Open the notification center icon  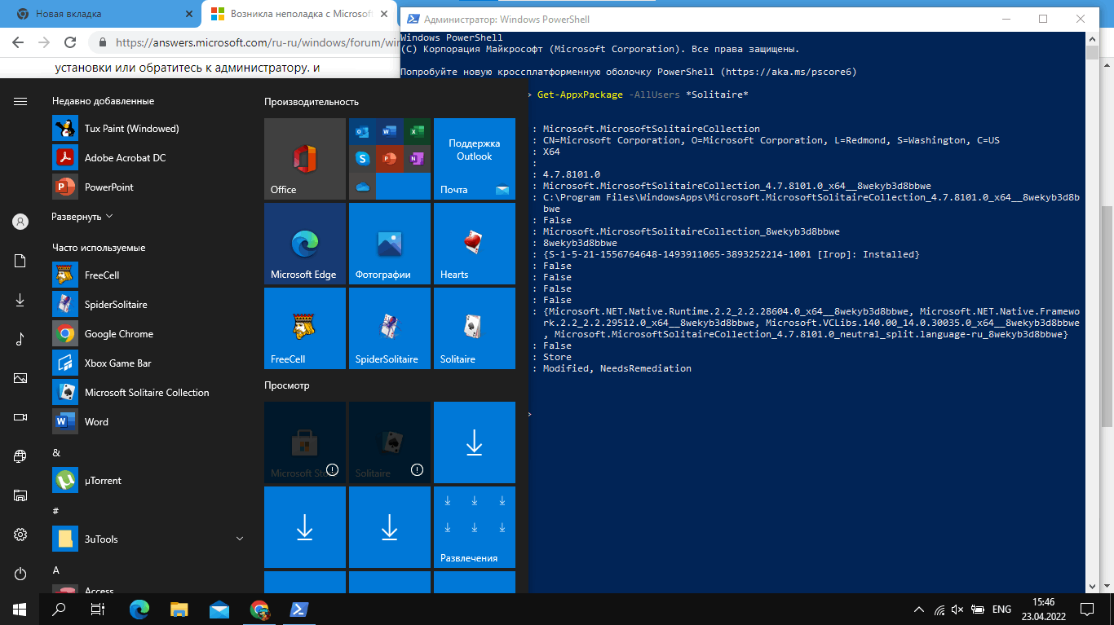pyautogui.click(x=1087, y=610)
